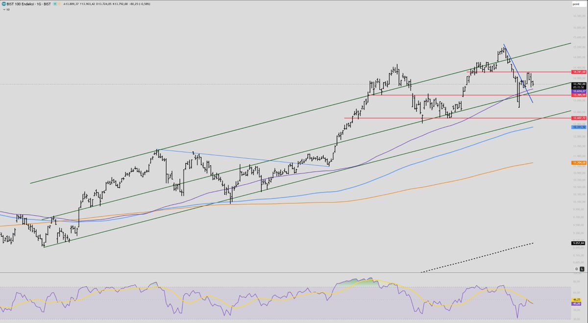Click the black 9.057,84 price label
Screen dimensions: 588x323
click(579, 243)
